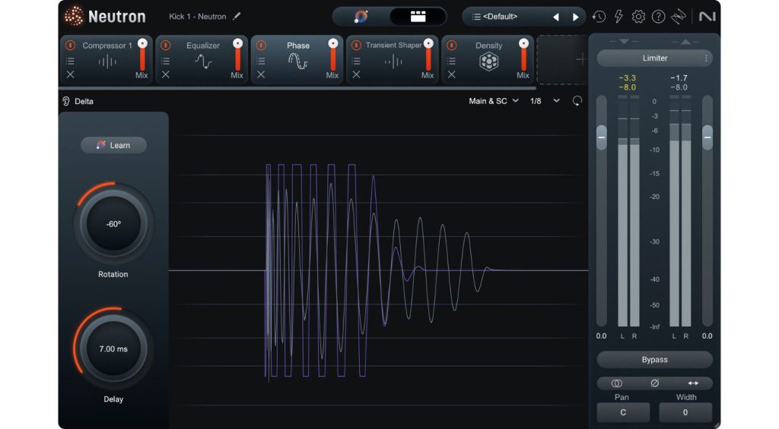Click the Compressor 1 Mix slider
The width and height of the screenshot is (779, 429).
[x=142, y=57]
